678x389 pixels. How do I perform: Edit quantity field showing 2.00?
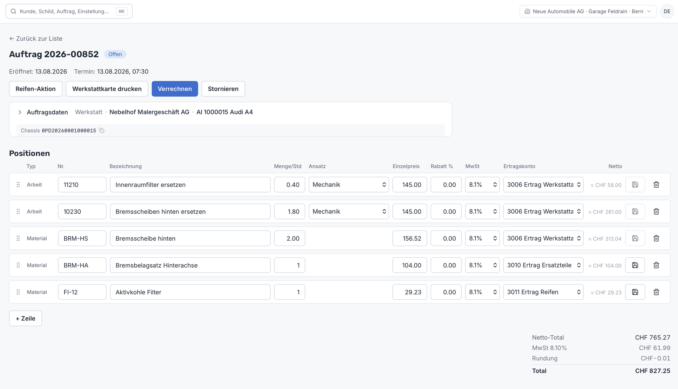289,238
